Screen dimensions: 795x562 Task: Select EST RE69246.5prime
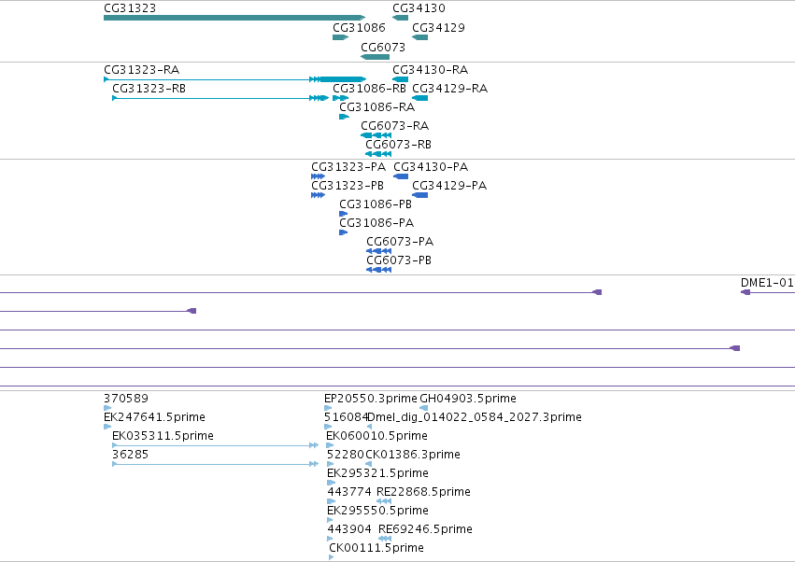pos(385,540)
